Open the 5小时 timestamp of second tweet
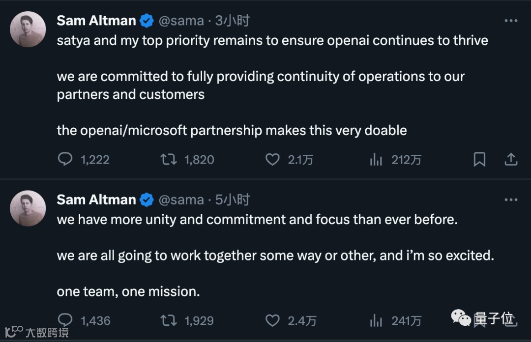Image resolution: width=531 pixels, height=342 pixels. click(232, 200)
